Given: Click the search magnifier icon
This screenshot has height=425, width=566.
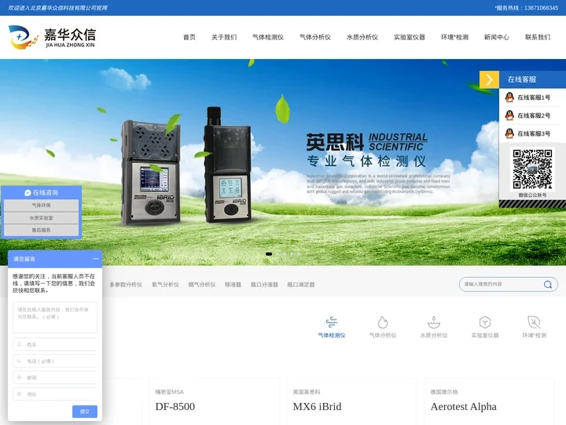Looking at the screenshot, I should pyautogui.click(x=548, y=284).
